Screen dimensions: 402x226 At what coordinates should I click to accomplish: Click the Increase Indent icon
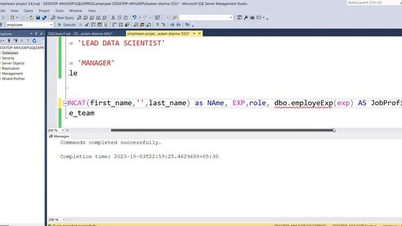(178, 25)
